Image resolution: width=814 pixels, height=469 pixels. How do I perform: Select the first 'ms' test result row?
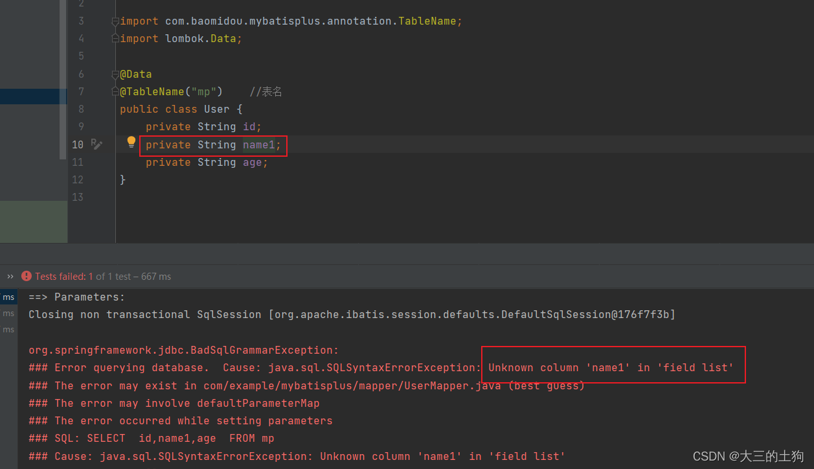click(x=8, y=297)
